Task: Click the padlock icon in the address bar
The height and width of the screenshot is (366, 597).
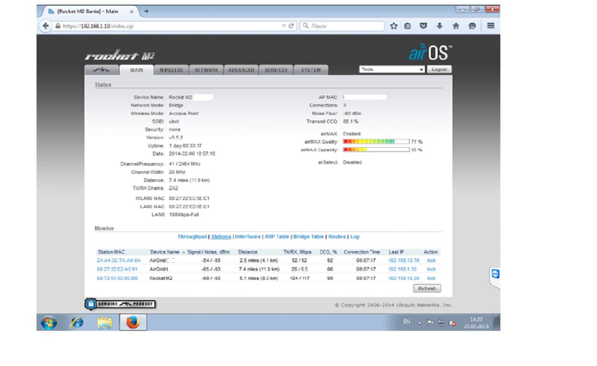Action: tap(58, 27)
